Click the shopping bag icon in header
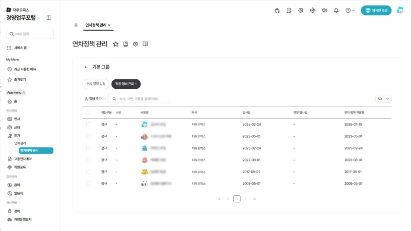The height and width of the screenshot is (231, 411). [277, 10]
